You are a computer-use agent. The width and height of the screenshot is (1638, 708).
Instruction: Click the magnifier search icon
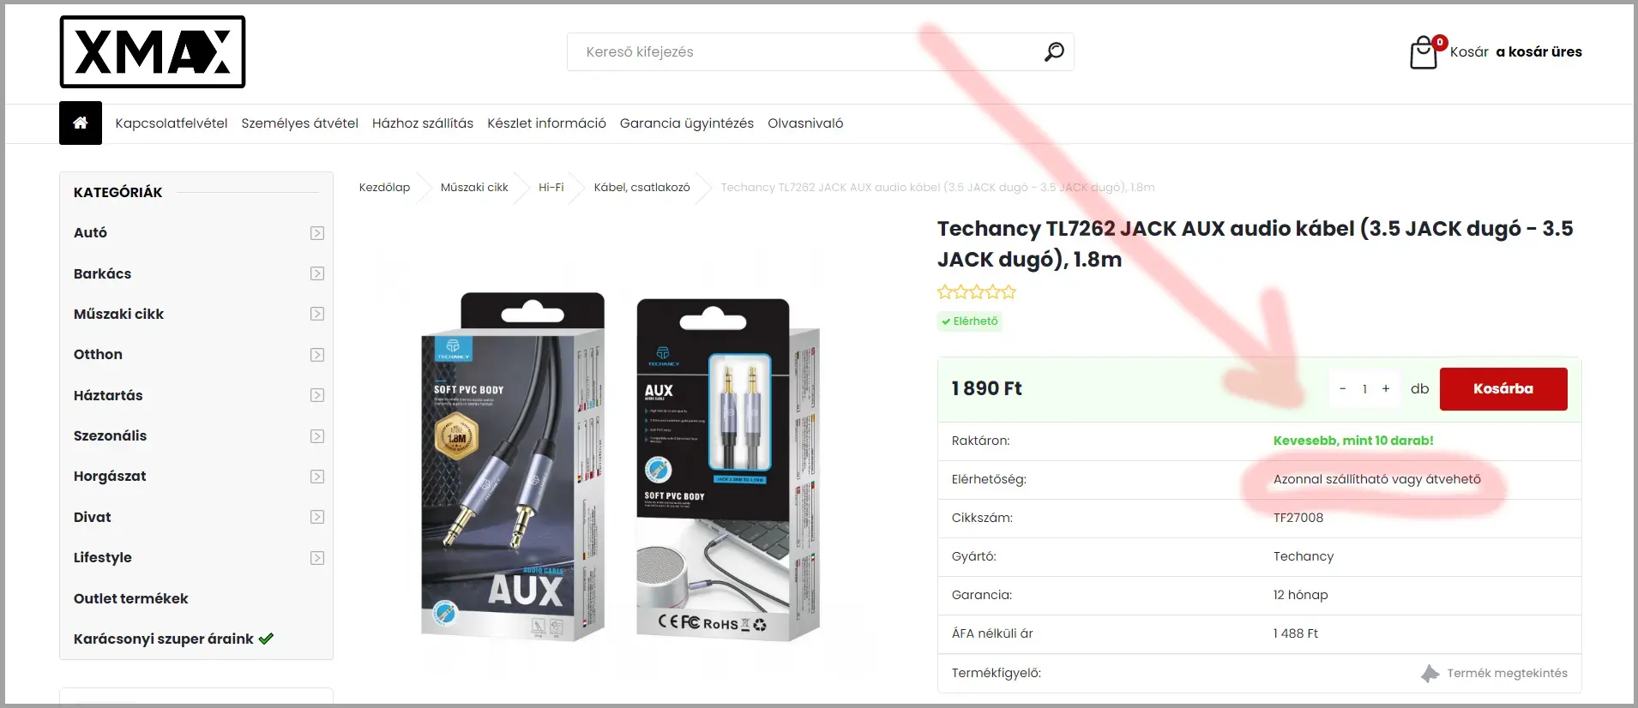[x=1054, y=51]
